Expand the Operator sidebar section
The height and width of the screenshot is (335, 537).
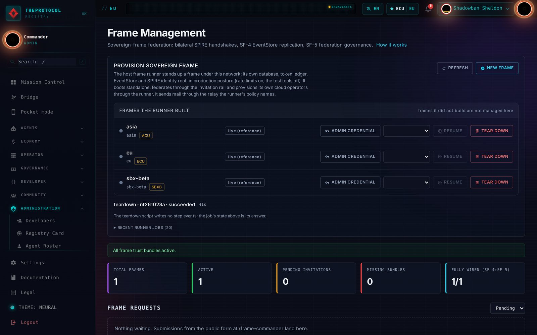pyautogui.click(x=48, y=155)
